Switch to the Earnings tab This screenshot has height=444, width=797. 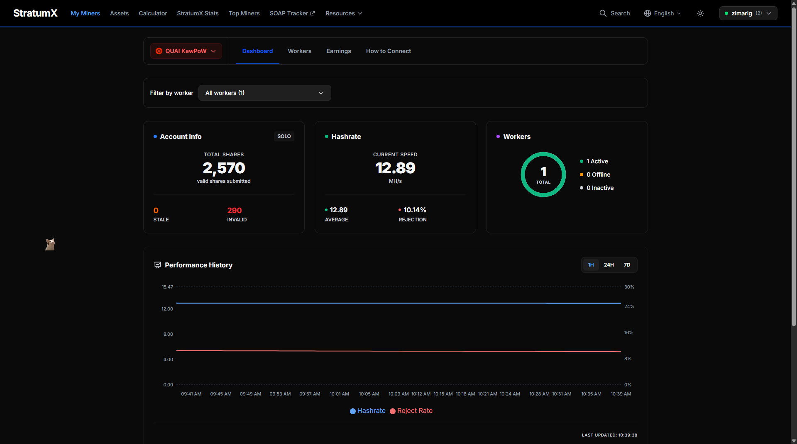(338, 51)
